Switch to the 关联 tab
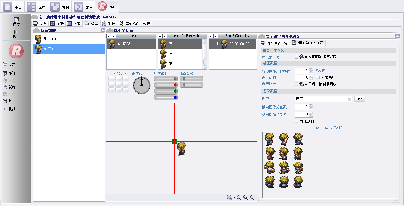404x206 pixels. coord(74,24)
